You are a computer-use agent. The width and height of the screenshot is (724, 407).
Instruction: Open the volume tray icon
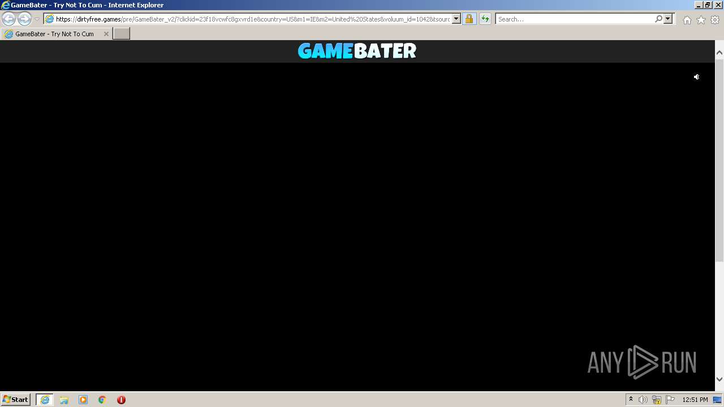(643, 400)
